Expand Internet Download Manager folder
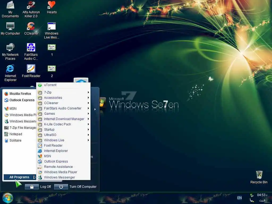The height and width of the screenshot is (204, 272). click(x=63, y=119)
